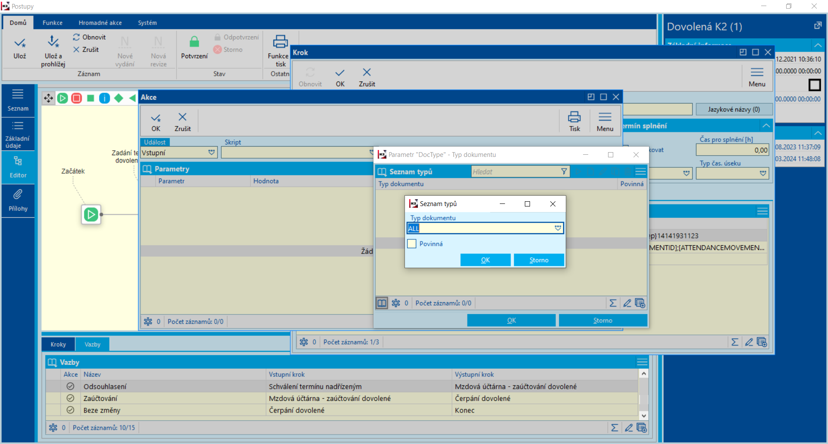Choose the blue info tool in the editor toolbar
Screen dimensions: 828x444
click(105, 98)
